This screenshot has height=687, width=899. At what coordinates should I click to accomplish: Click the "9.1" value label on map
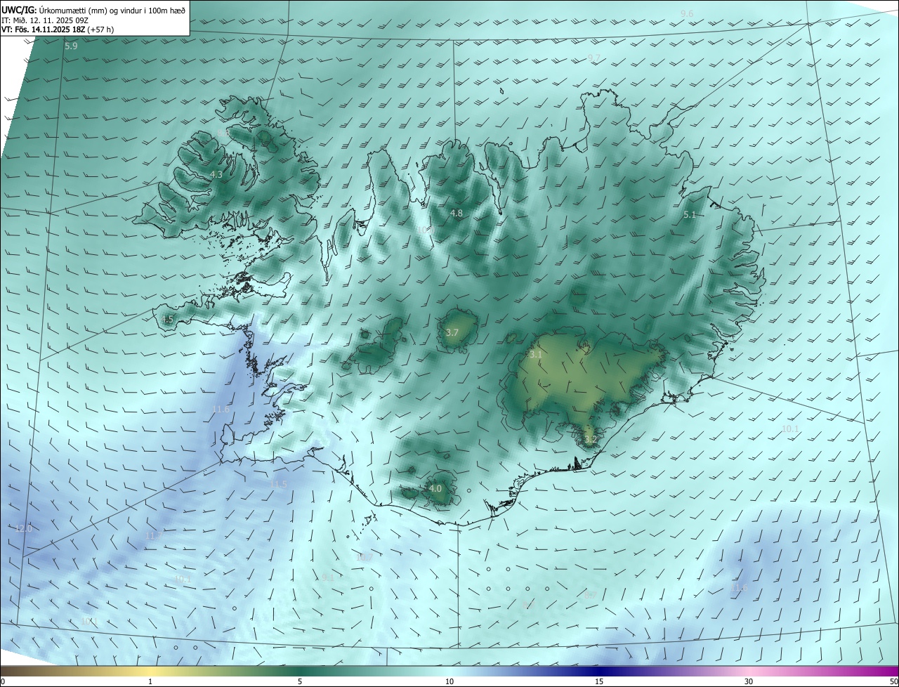click(x=328, y=577)
